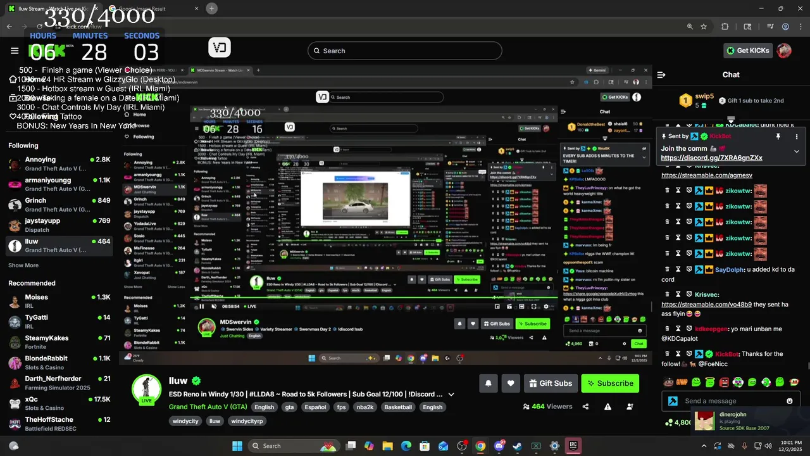Click the Get KICKs button
This screenshot has width=810, height=456.
click(747, 51)
